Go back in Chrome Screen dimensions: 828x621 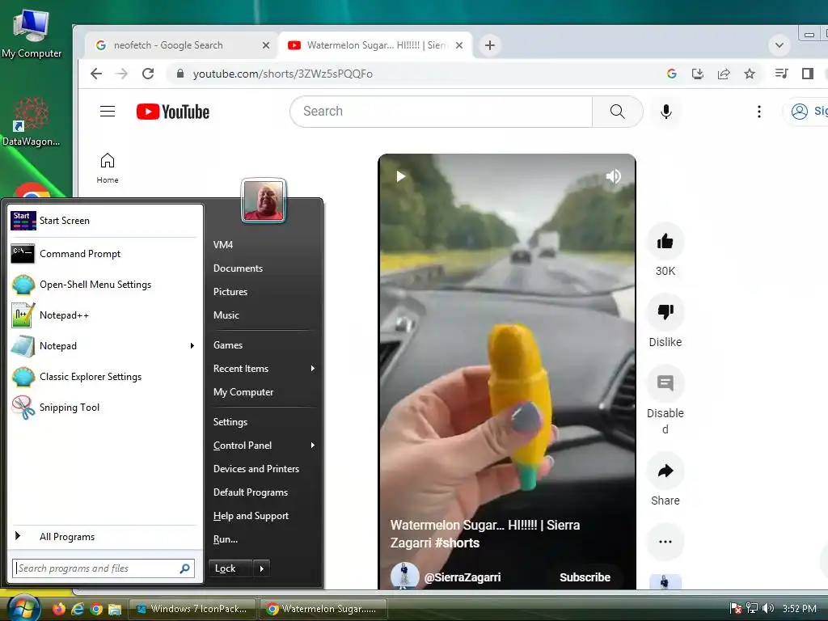(x=96, y=74)
